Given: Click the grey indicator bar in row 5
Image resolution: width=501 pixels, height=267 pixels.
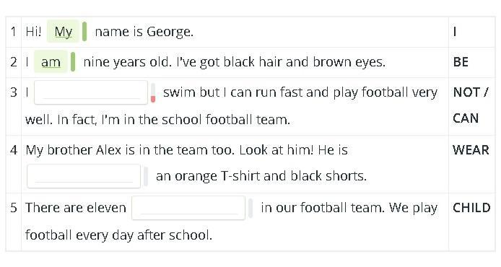Looking at the screenshot, I should point(250,208).
